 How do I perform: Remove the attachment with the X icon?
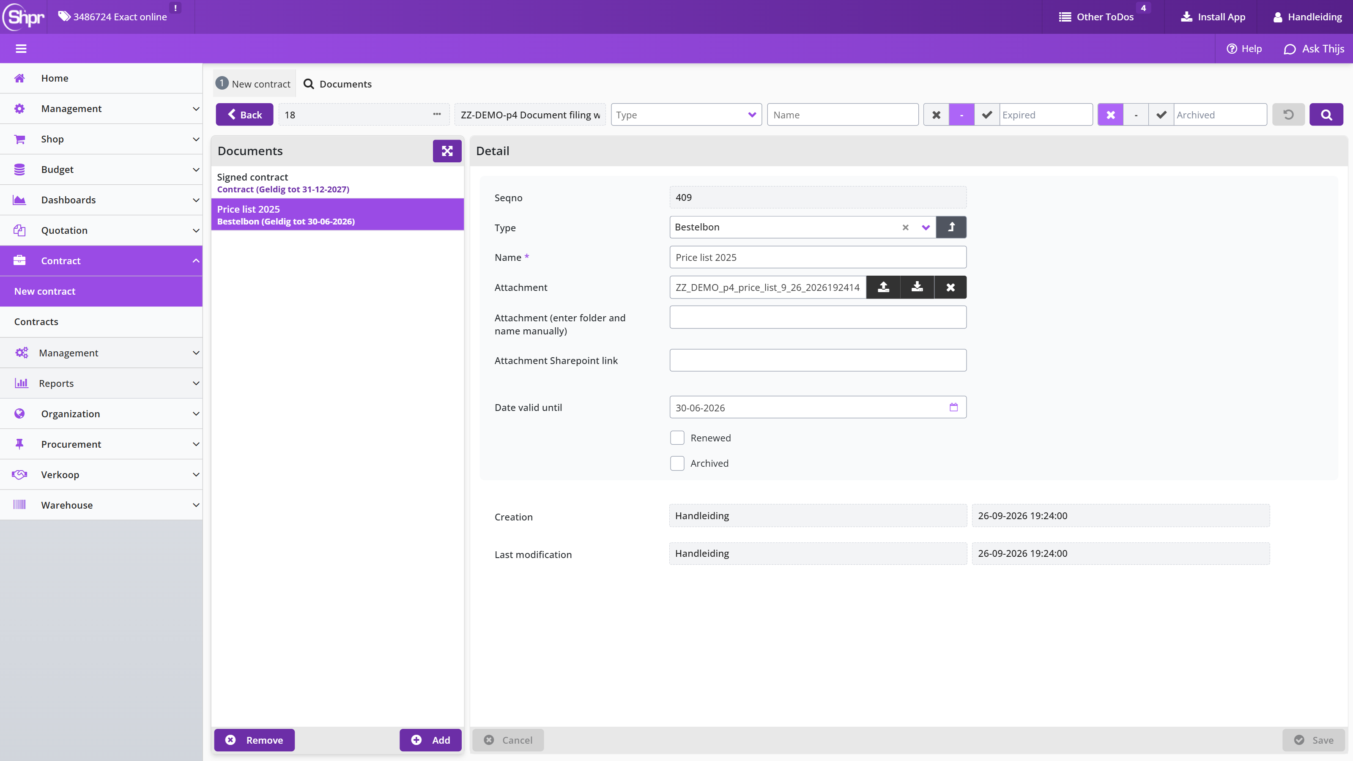click(x=950, y=287)
